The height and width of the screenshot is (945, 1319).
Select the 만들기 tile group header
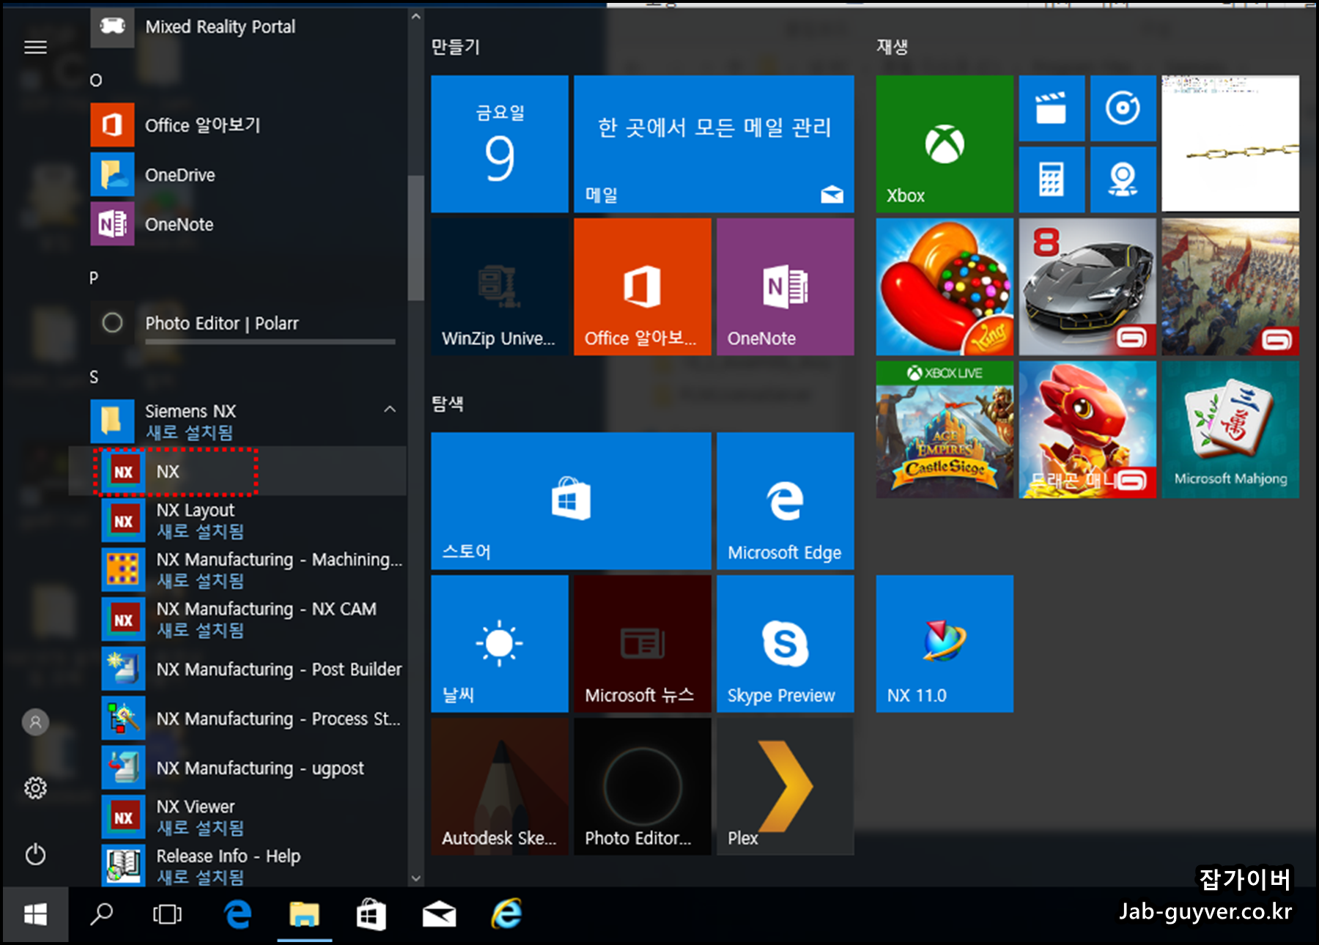pyautogui.click(x=456, y=47)
